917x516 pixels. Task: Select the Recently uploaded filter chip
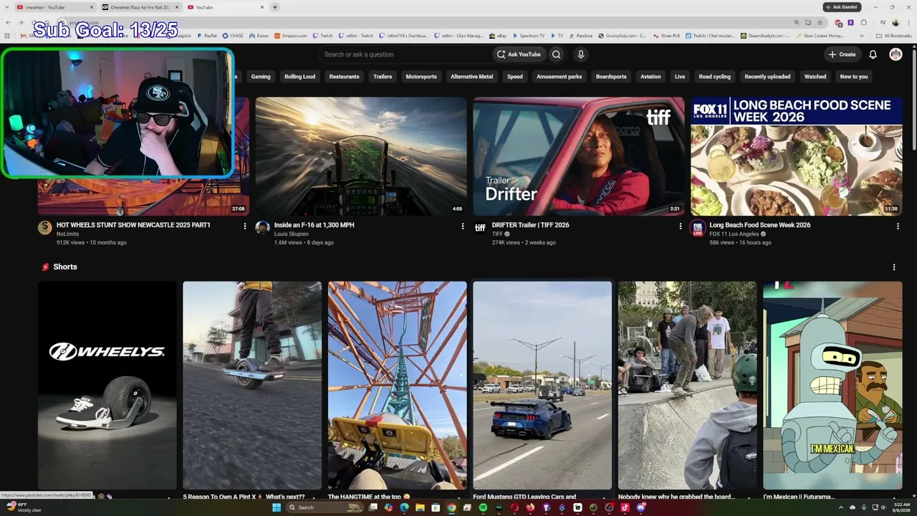(x=767, y=77)
